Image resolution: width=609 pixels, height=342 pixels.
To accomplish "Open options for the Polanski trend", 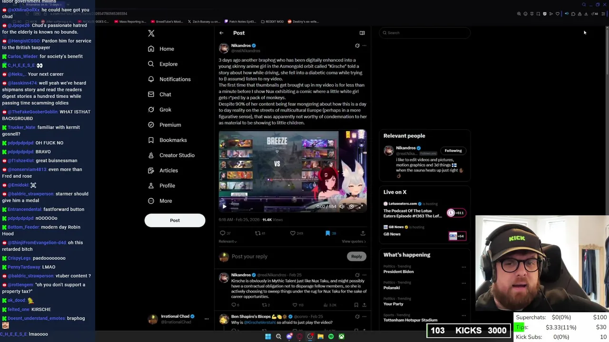I will [x=463, y=283].
